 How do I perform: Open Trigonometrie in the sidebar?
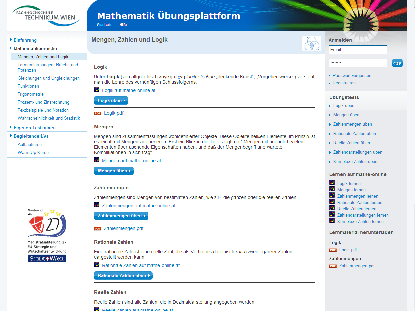point(31,94)
